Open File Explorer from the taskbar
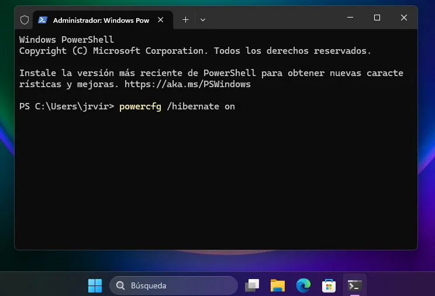The height and width of the screenshot is (296, 435). pyautogui.click(x=278, y=285)
